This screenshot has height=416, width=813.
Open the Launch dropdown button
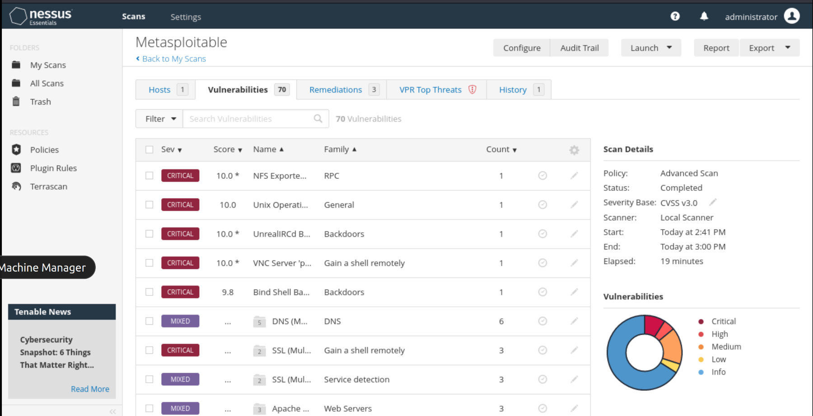651,48
